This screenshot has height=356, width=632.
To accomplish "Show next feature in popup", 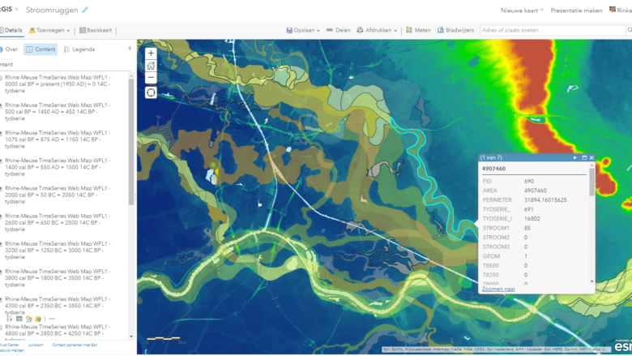I will (575, 157).
